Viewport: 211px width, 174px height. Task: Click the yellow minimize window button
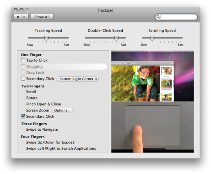[x=21, y=10]
